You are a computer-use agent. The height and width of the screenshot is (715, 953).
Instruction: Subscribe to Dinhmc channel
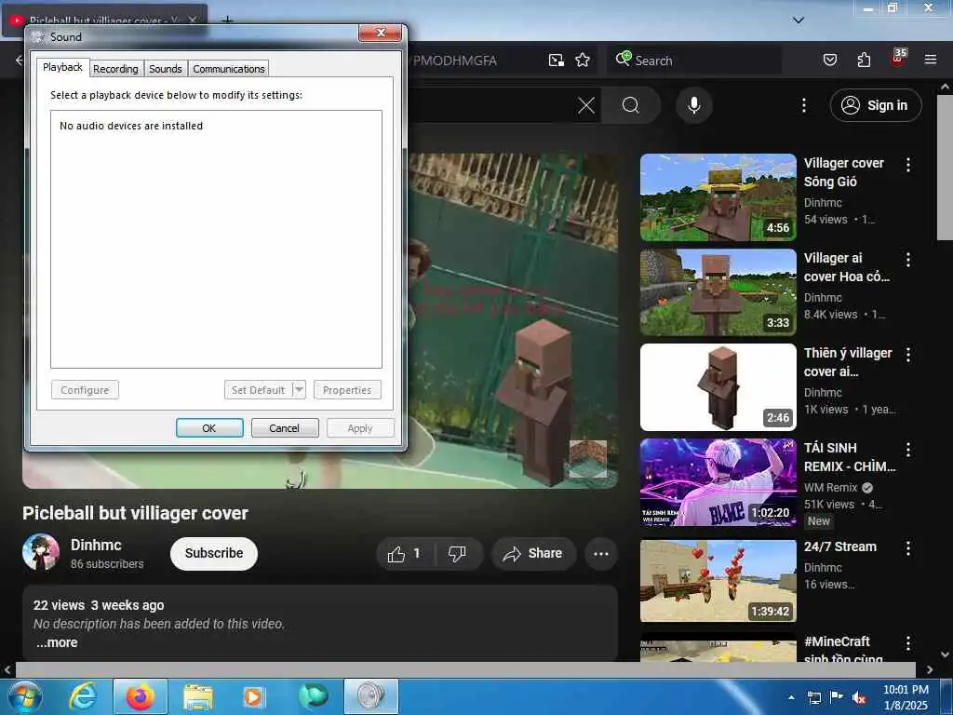(x=214, y=553)
